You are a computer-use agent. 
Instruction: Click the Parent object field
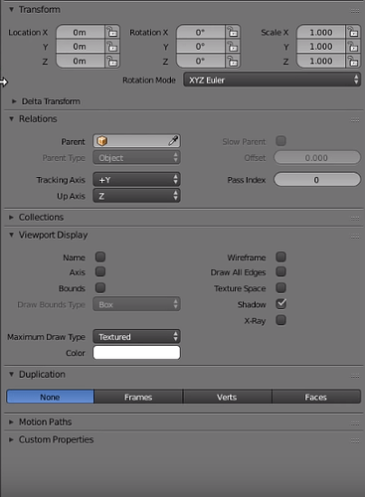point(136,141)
